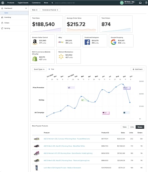Click the Total Orders 874 card
148x172 pixels.
116,24
